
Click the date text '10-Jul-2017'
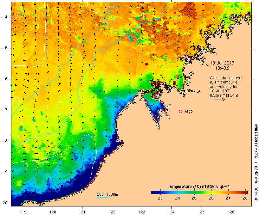tap(222, 63)
